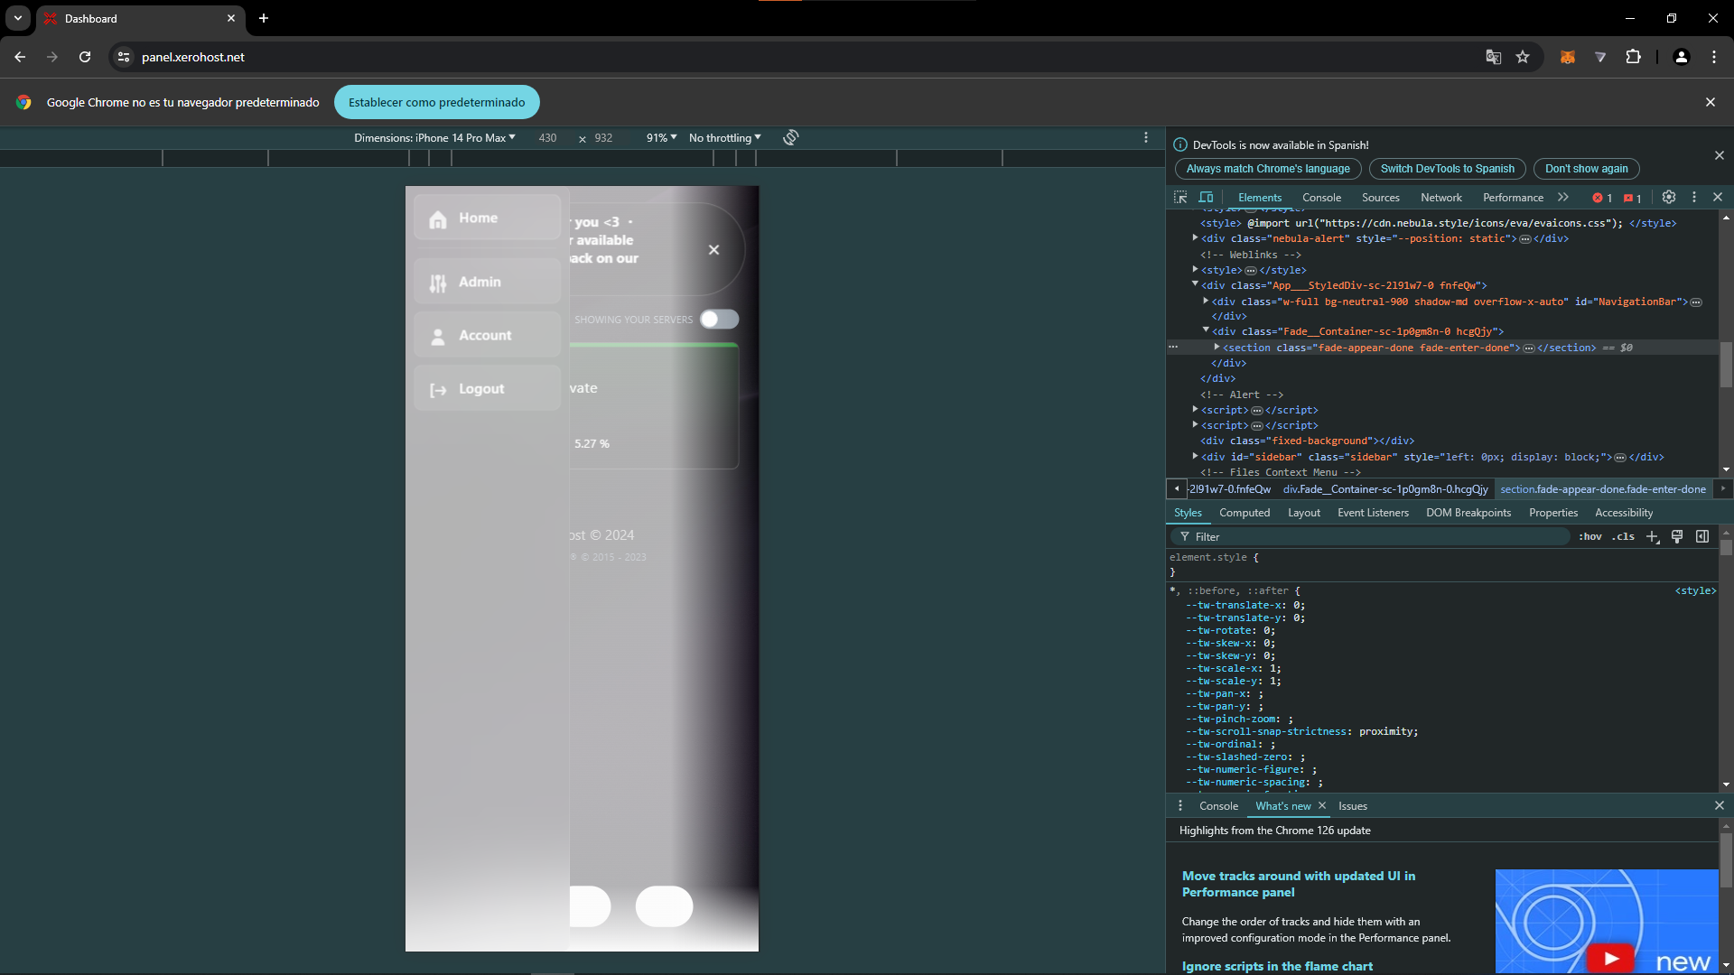
Task: Open the drawer three-dot menu
Action: point(1180,805)
